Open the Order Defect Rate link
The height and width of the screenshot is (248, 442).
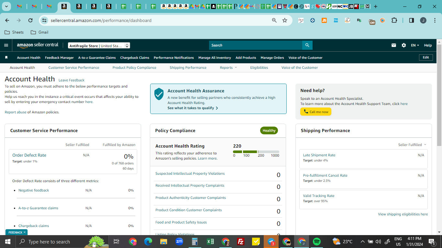(29, 155)
